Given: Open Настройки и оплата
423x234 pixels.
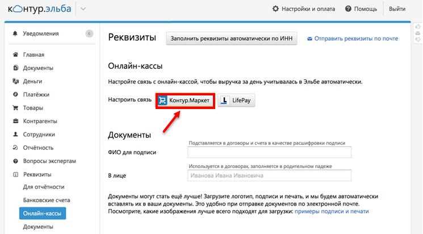Looking at the screenshot, I should tap(308, 9).
